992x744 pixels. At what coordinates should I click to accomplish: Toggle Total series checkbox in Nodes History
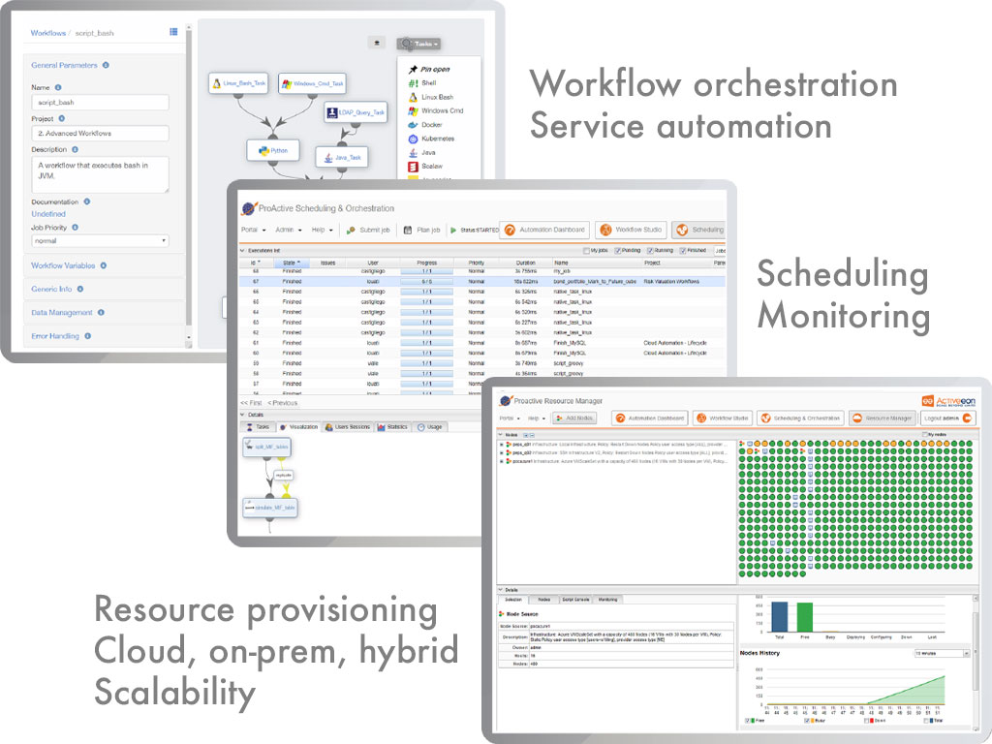(926, 720)
